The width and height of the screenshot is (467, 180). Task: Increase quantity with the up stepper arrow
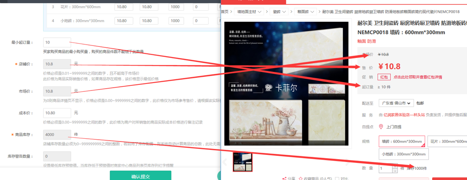[395, 166]
